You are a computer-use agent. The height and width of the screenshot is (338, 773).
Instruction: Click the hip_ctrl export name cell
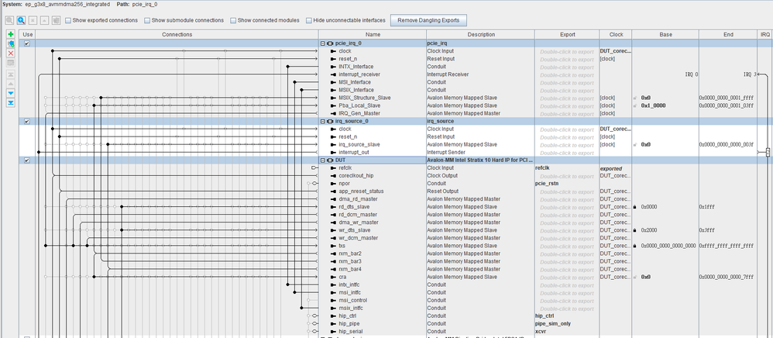(545, 316)
